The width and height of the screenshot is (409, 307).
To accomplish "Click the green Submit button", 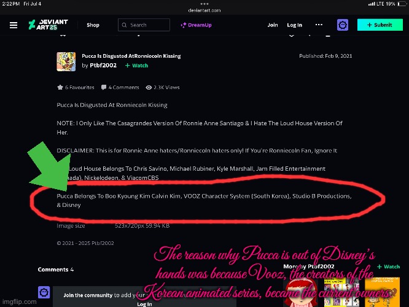I will click(380, 25).
